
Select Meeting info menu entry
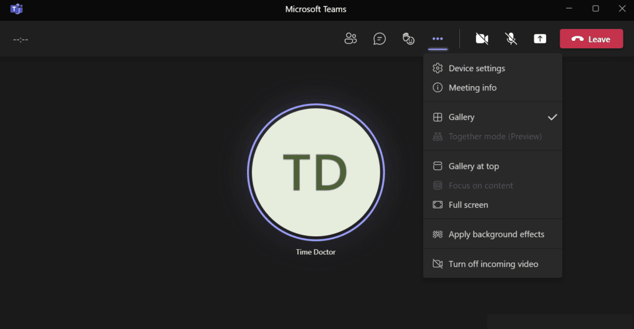[x=472, y=88]
